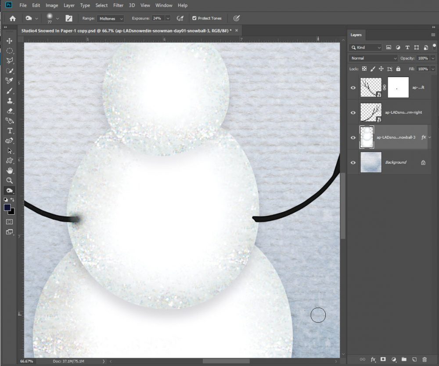Click the layer fx effects button

[x=373, y=359]
